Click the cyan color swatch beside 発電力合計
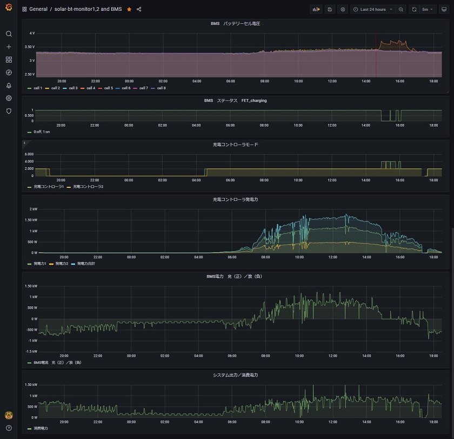The height and width of the screenshot is (439, 454). coord(73,264)
